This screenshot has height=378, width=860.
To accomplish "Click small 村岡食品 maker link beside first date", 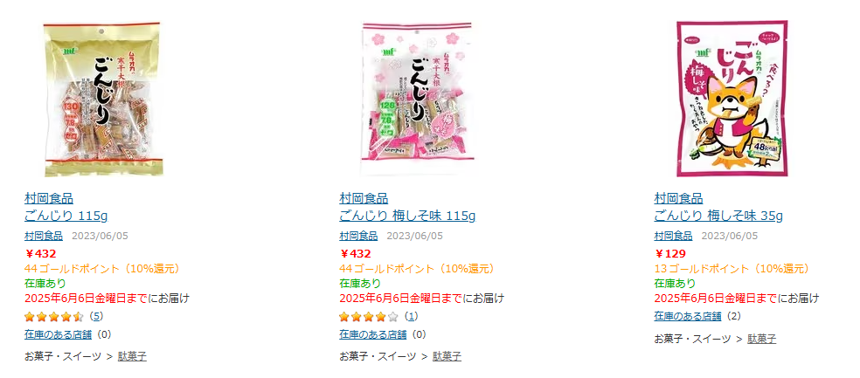I will pyautogui.click(x=44, y=236).
